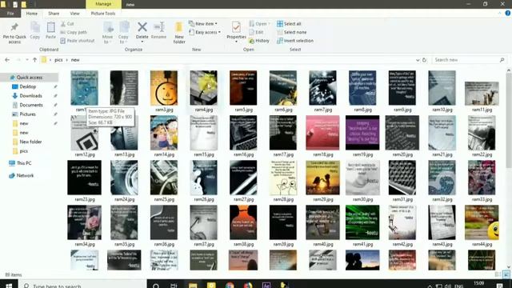This screenshot has width=512, height=288.
Task: Open File Explorer on the taskbar
Action: point(193,286)
